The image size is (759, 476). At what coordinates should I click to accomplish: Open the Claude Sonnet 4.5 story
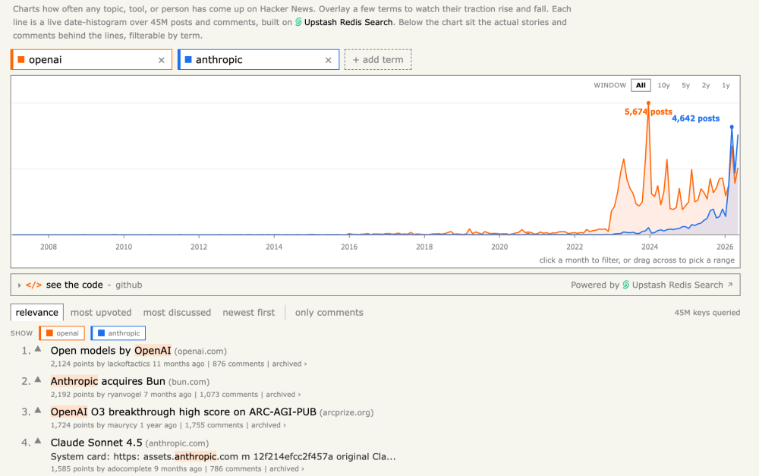point(96,443)
